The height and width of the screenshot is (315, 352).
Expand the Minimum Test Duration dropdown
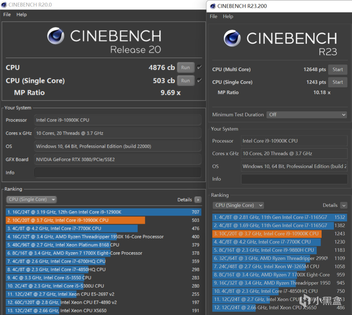coord(307,115)
